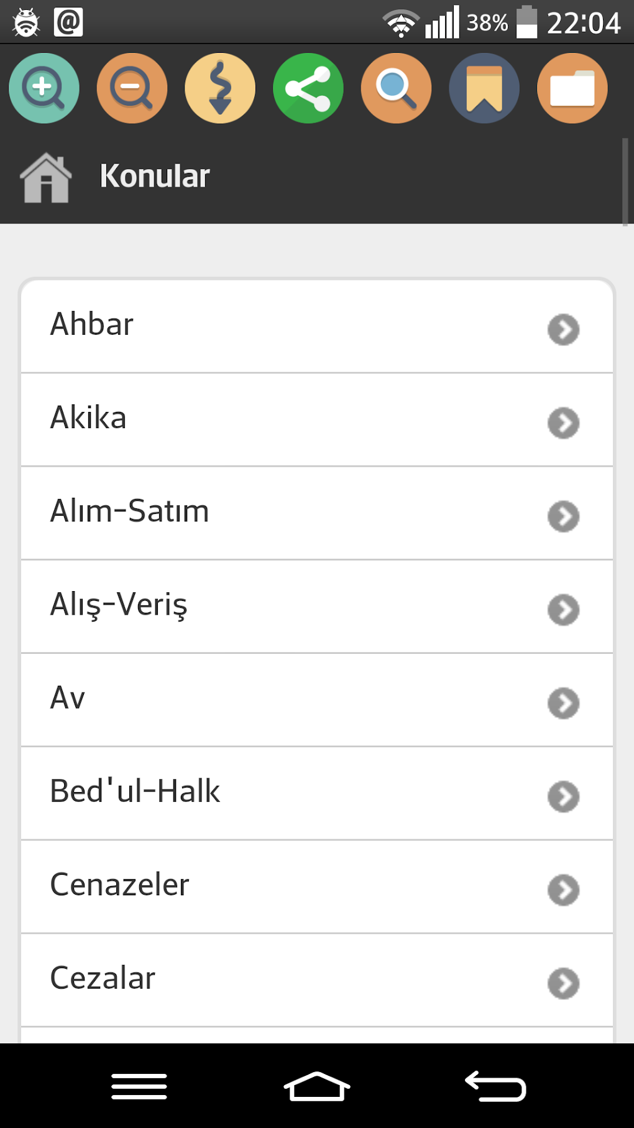
Task: Open the orange folder icon
Action: pyautogui.click(x=572, y=88)
